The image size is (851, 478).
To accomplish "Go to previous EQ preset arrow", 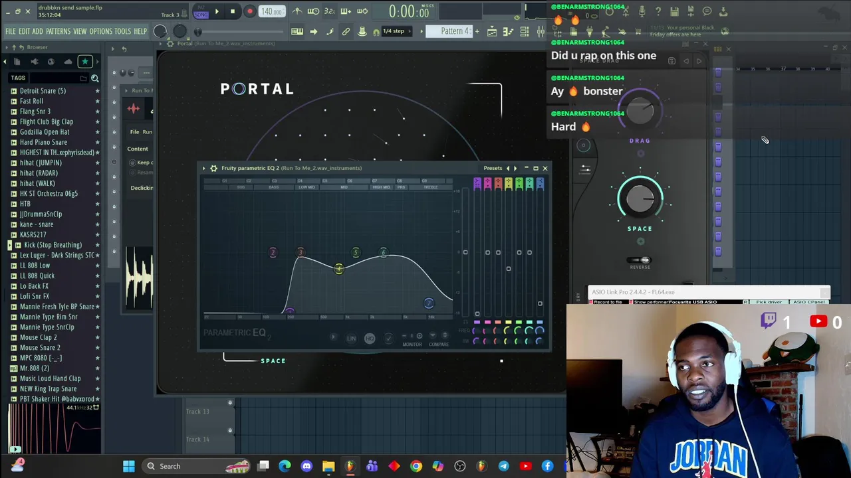I will click(x=508, y=168).
